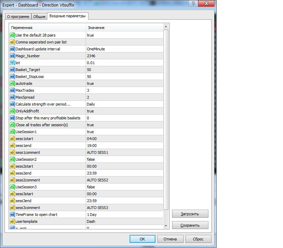Click the scrollbar up arrow
This screenshot has height=248, width=283.
[x=166, y=27]
